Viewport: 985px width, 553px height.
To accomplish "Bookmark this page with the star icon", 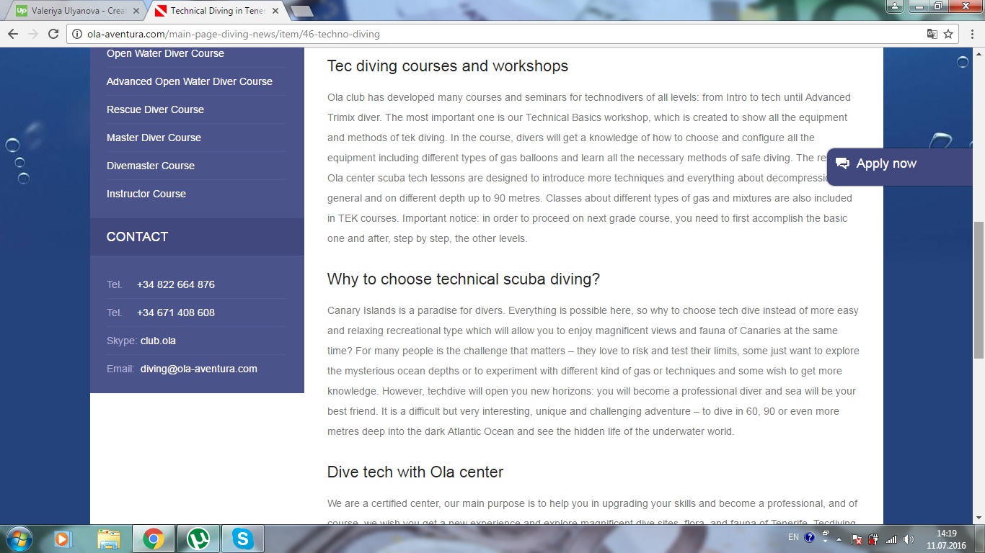I will [x=948, y=34].
